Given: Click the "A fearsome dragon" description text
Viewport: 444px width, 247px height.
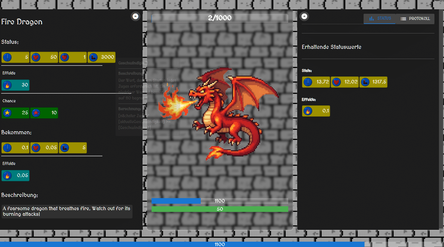Looking at the screenshot, I should click(67, 211).
